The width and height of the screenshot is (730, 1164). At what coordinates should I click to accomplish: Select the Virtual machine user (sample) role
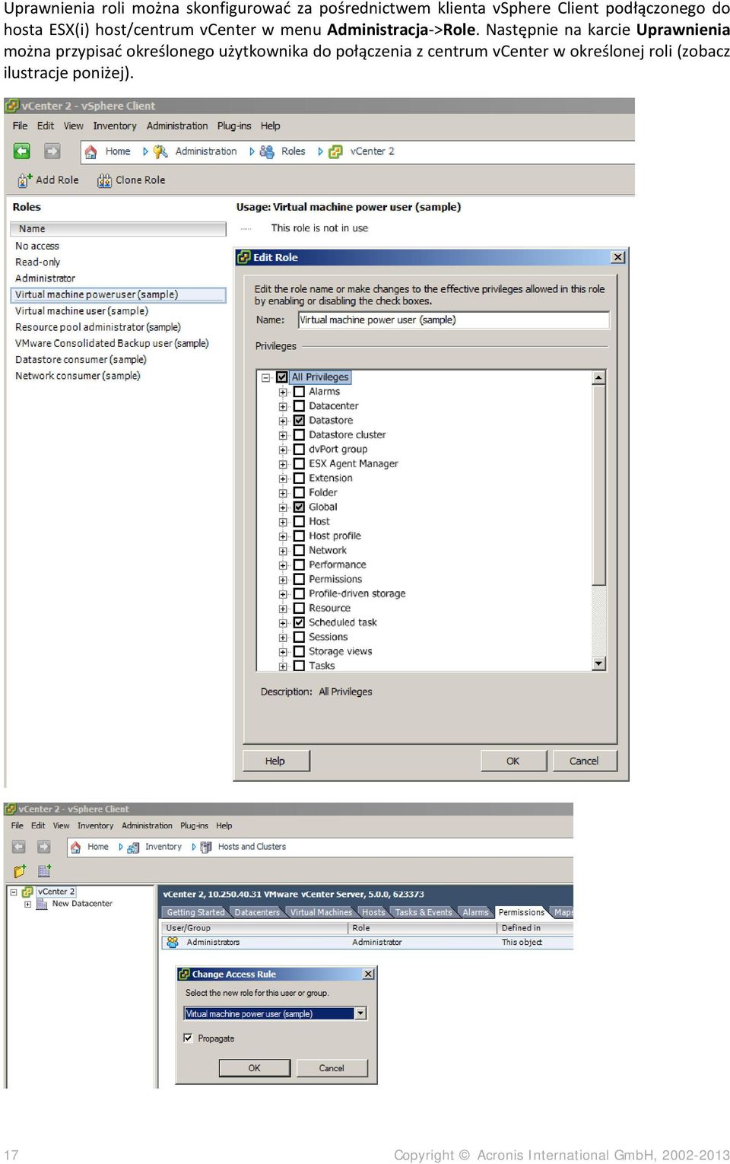coord(81,311)
